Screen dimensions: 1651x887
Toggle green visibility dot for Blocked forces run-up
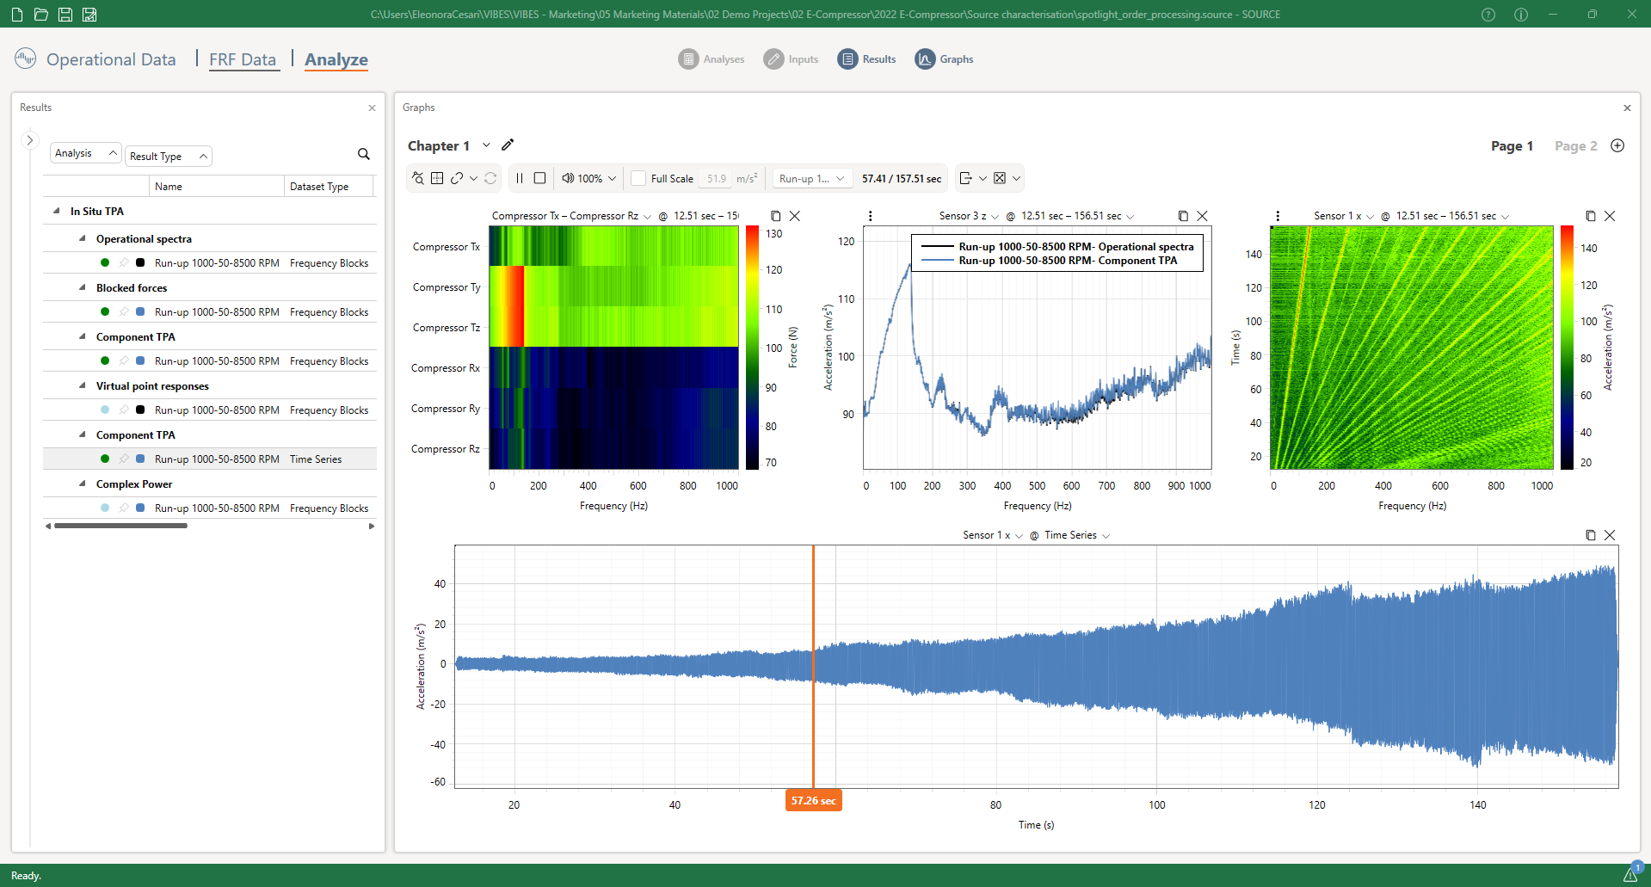(x=105, y=312)
